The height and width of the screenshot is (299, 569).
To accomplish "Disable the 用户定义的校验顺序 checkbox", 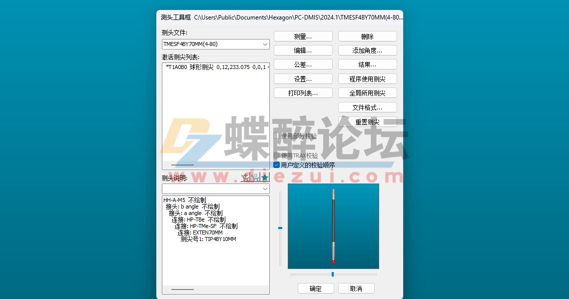I will point(276,164).
